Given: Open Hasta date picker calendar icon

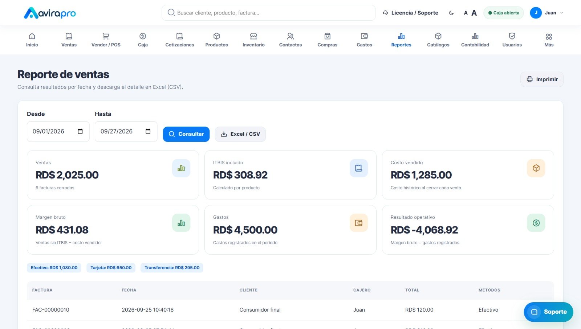Looking at the screenshot, I should coord(148,131).
